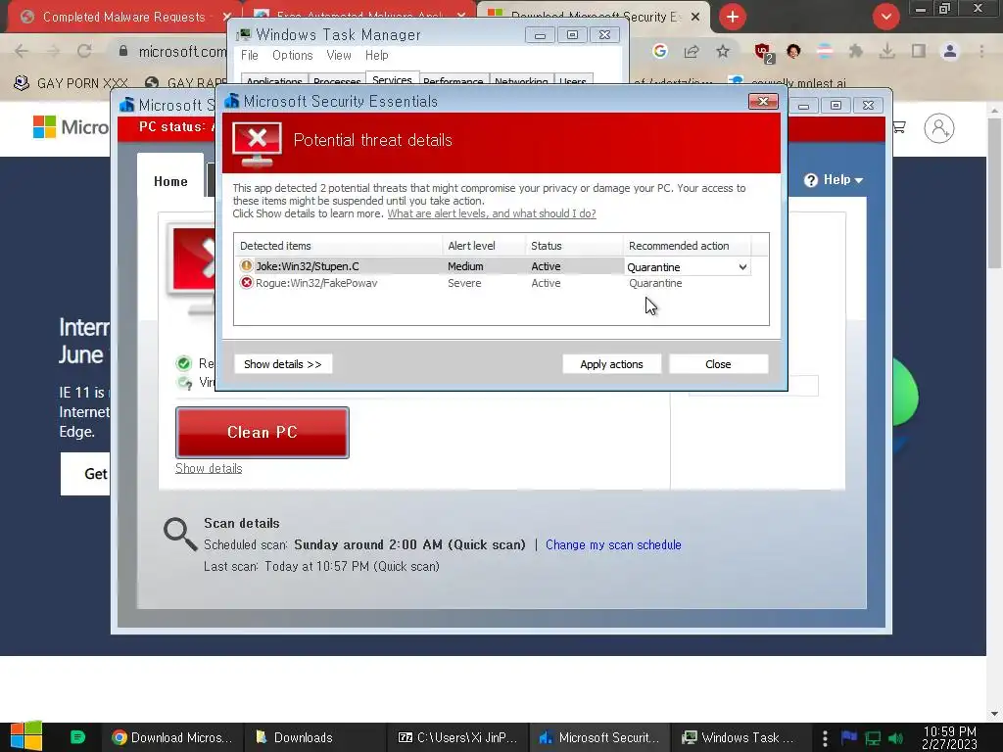The image size is (1003, 752).
Task: Open the C:\Users taskbar window item
Action: coord(458,737)
